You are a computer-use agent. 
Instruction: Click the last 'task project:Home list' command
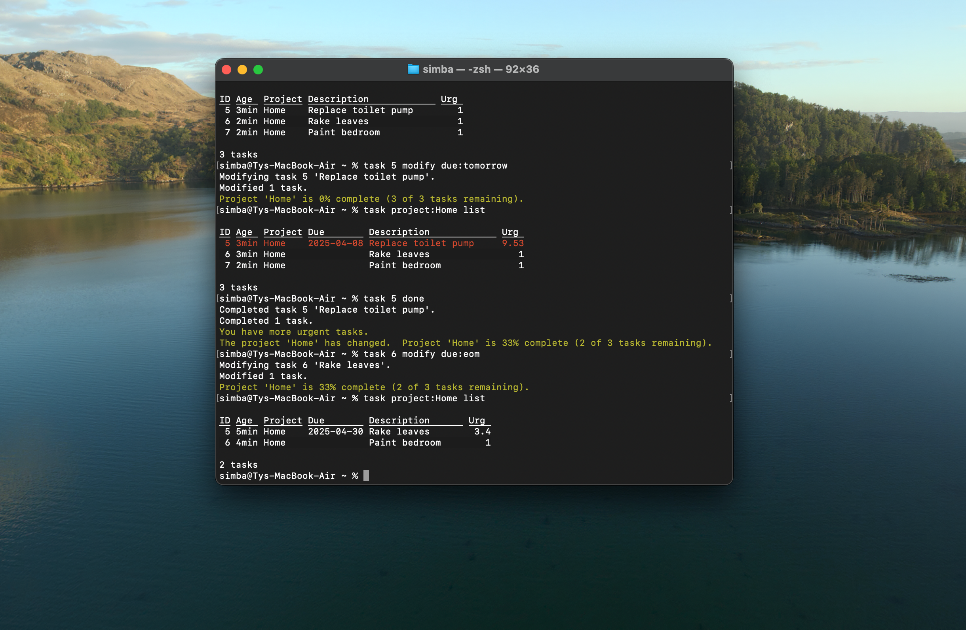pyautogui.click(x=424, y=398)
